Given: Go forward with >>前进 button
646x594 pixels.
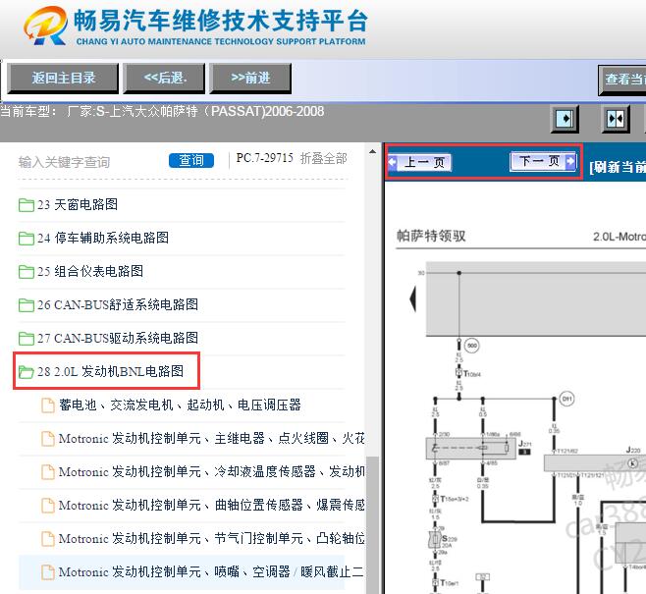Looking at the screenshot, I should click(x=250, y=79).
